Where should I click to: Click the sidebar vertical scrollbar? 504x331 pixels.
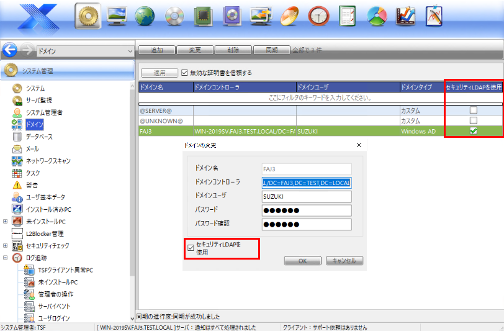(x=132, y=186)
